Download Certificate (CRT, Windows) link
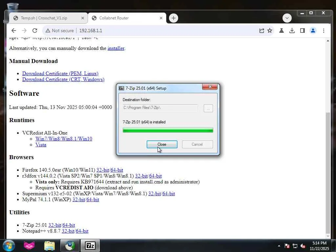Screen dimensions: 336x252 [x=63, y=79]
